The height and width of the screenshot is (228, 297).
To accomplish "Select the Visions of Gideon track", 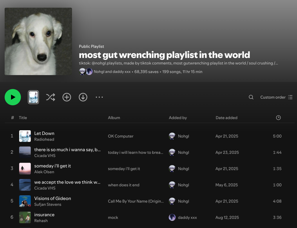I will (x=52, y=198).
